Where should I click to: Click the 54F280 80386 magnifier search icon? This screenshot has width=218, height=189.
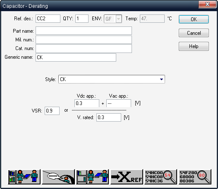pyautogui.click(x=195, y=177)
